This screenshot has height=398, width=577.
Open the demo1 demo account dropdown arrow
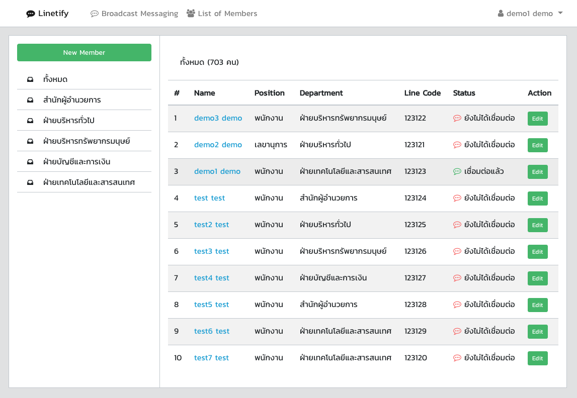click(560, 13)
